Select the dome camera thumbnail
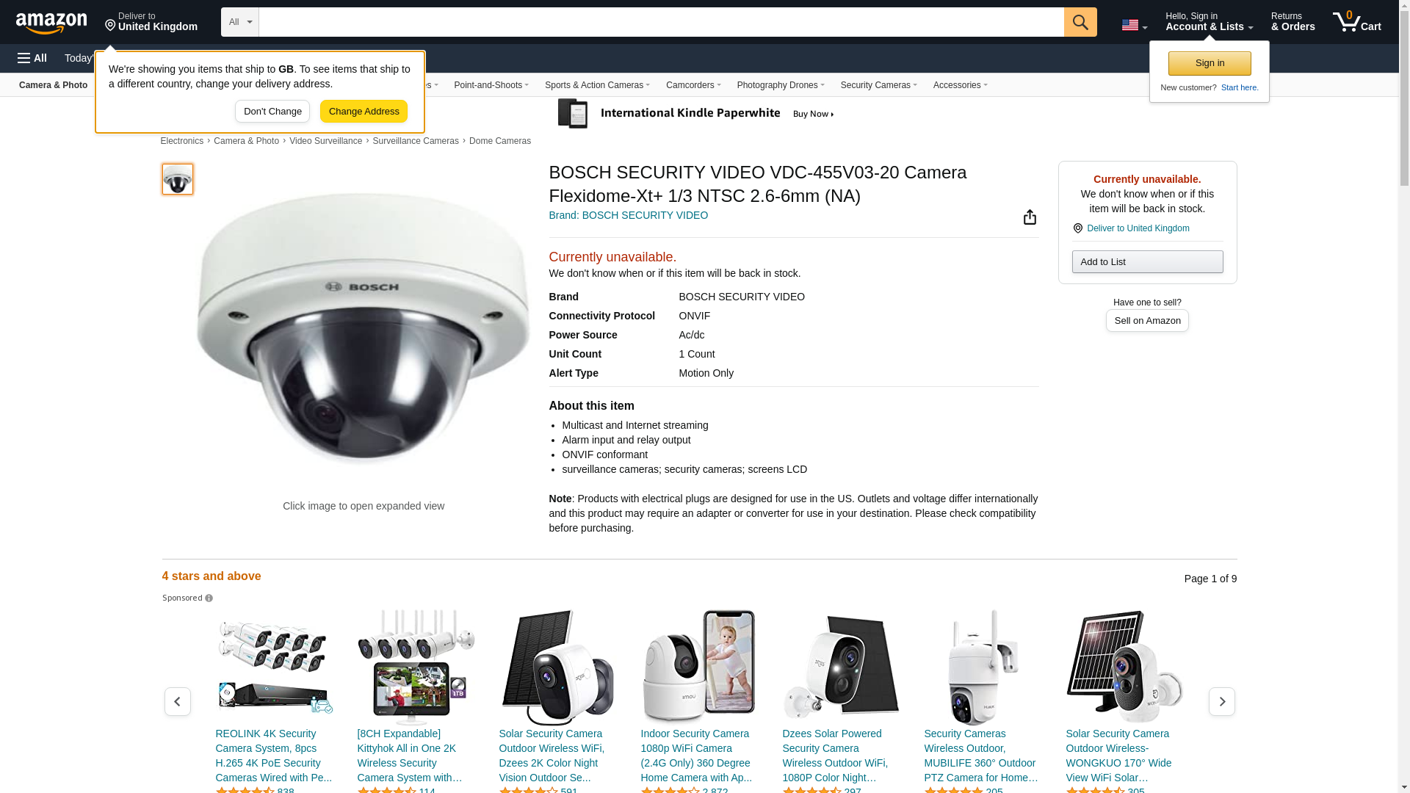Screen dimensions: 1410x793 pos(178,179)
